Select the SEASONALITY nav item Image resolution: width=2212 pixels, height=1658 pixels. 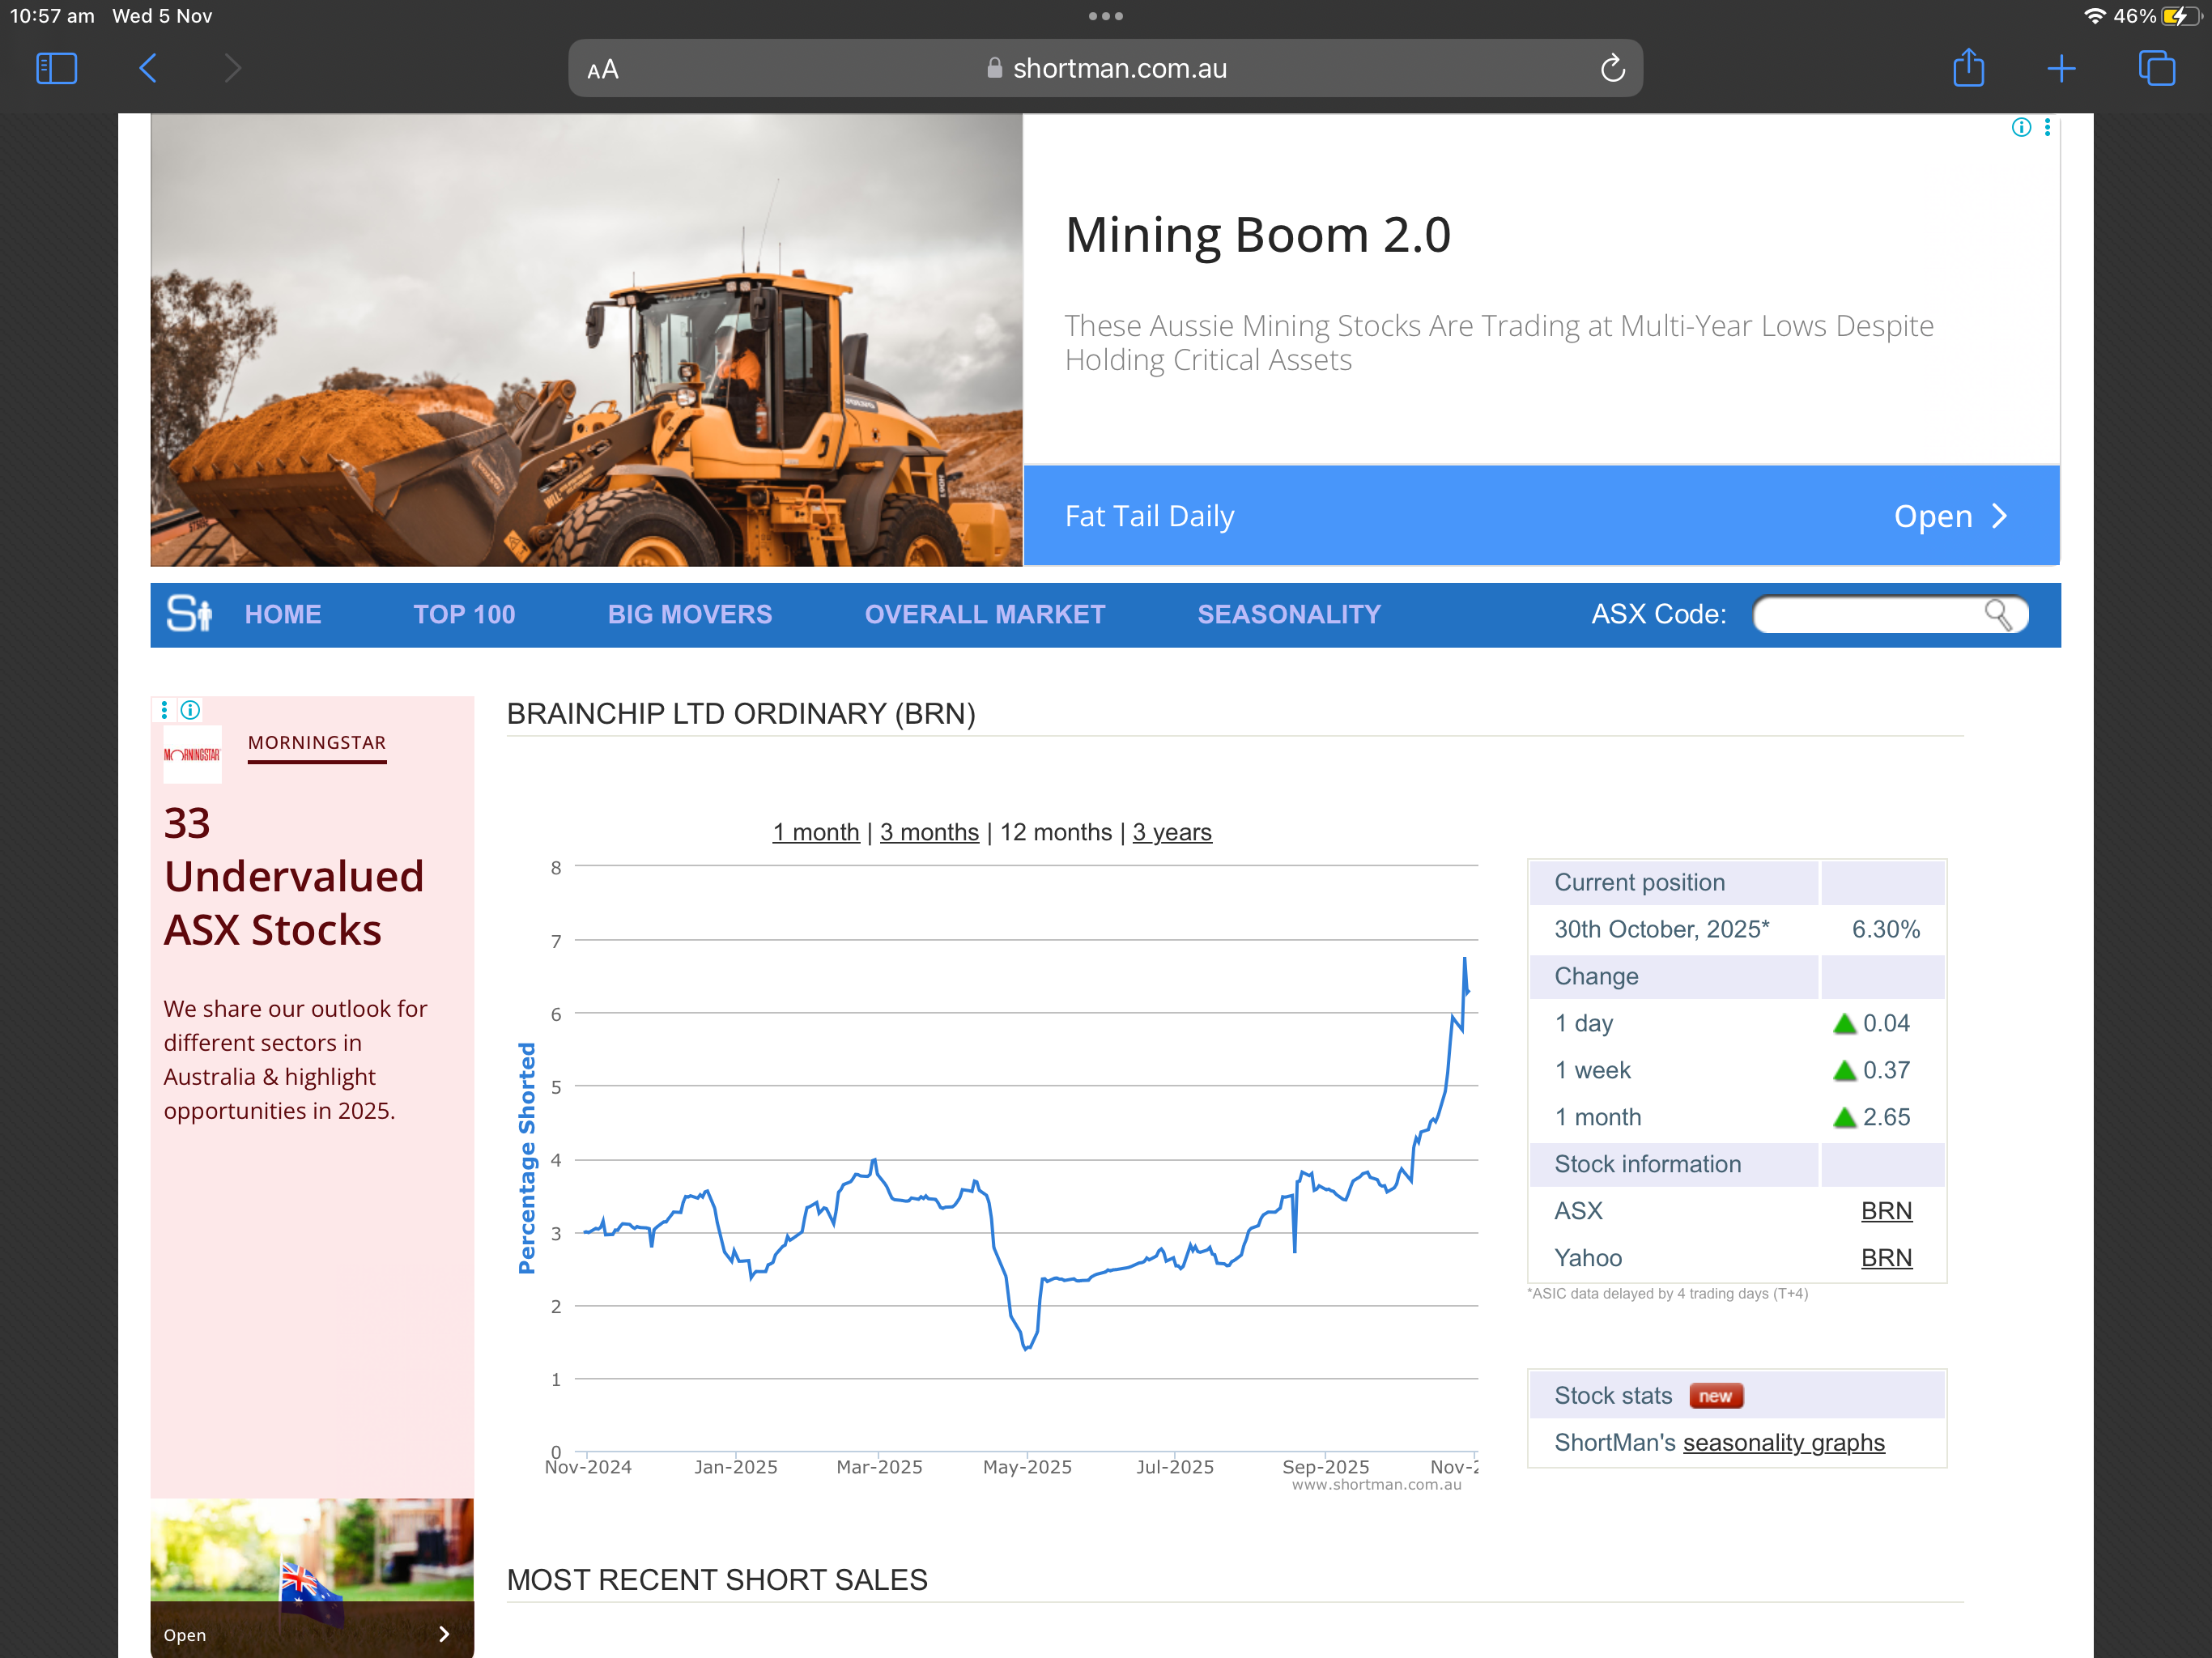coord(1288,614)
